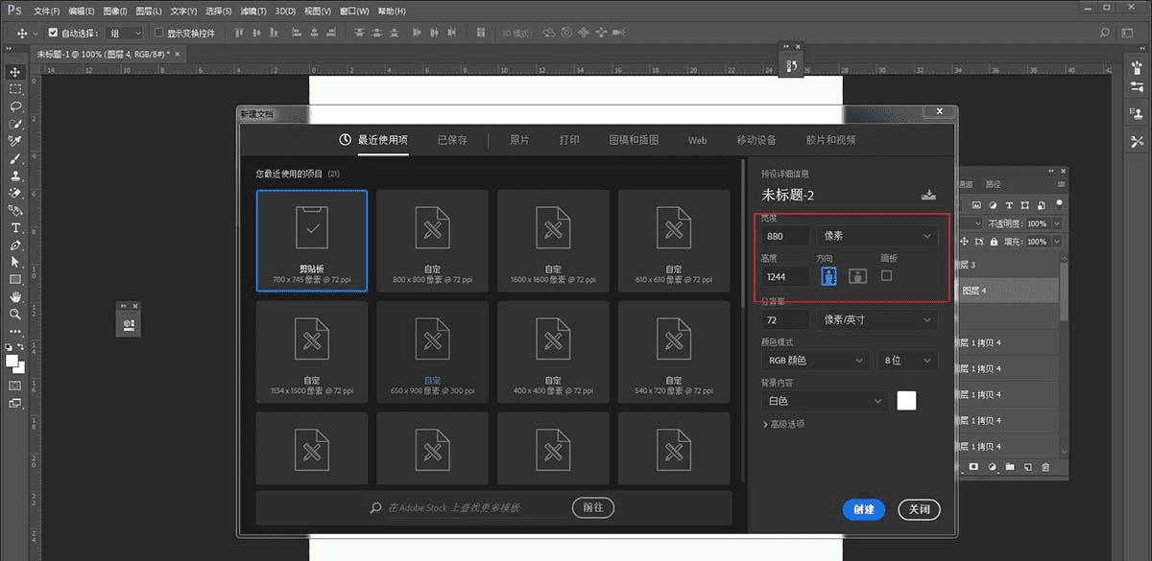
Task: Toggle 显示变换控件 checkbox
Action: (160, 33)
